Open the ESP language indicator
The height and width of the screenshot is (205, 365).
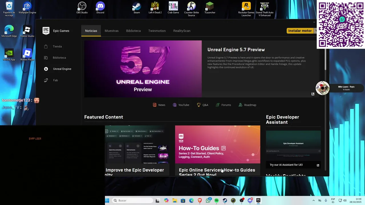(333, 200)
